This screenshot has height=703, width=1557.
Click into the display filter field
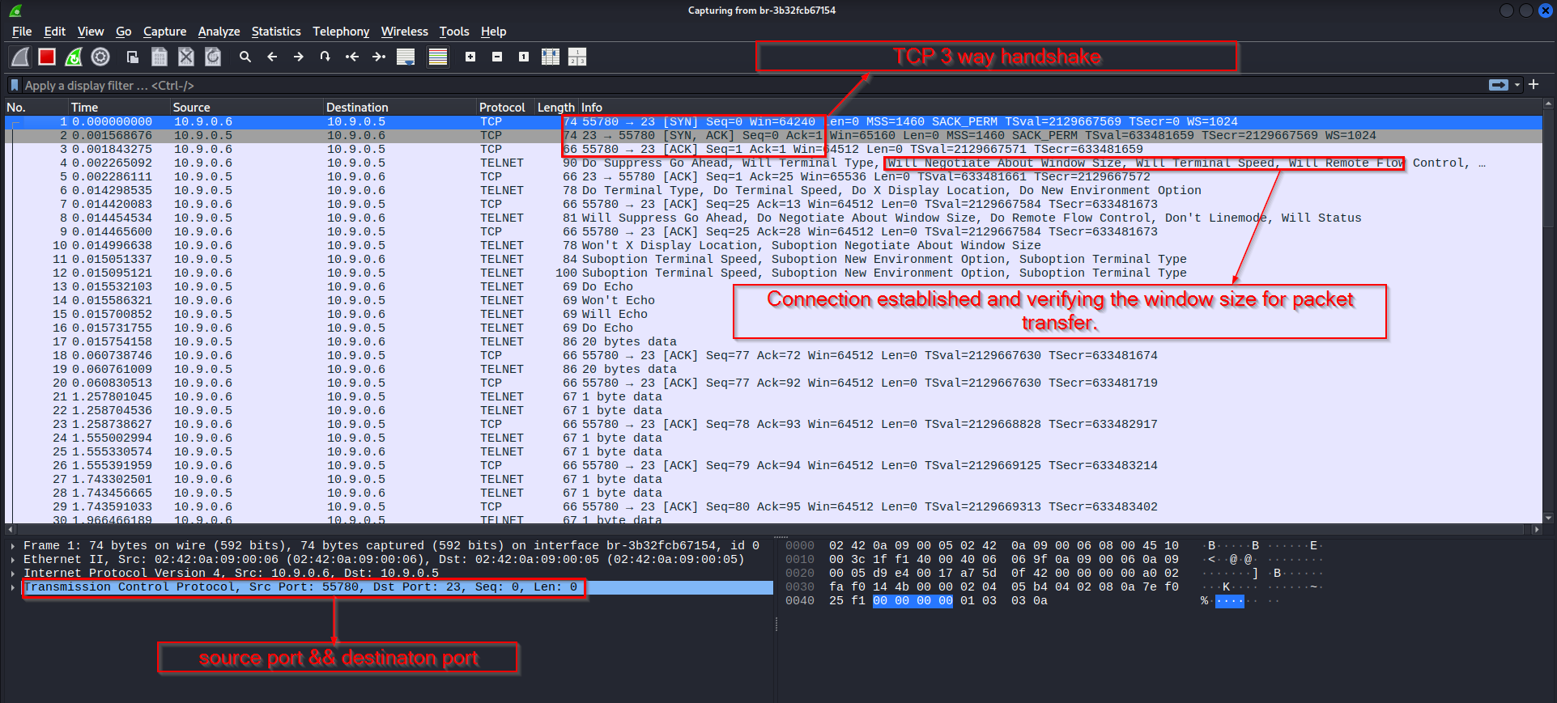[729, 85]
